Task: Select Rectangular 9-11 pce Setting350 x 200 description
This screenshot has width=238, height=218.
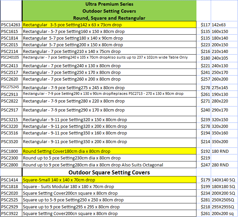Action: point(109,143)
